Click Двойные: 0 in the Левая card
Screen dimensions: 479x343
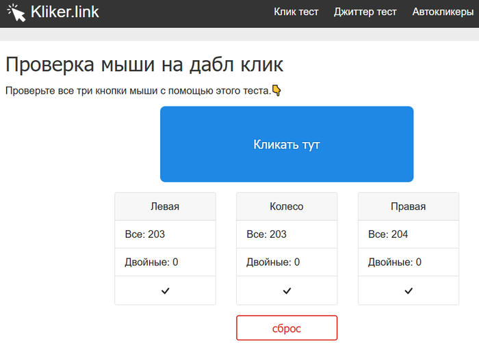click(152, 262)
